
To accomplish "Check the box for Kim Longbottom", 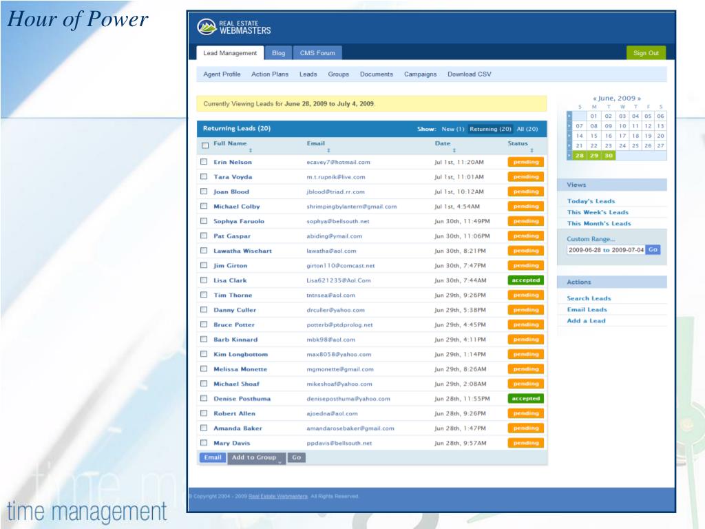I will (x=204, y=354).
